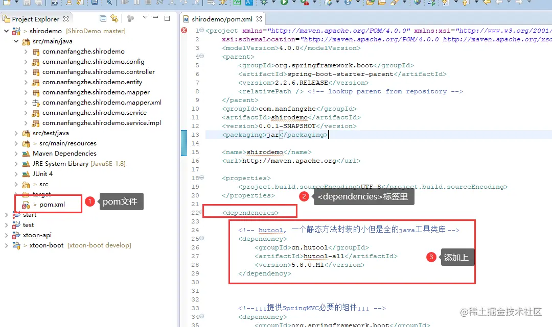552x327 pixels.
Task: Toggle fold on line 25 dependency element
Action: [x=202, y=238]
